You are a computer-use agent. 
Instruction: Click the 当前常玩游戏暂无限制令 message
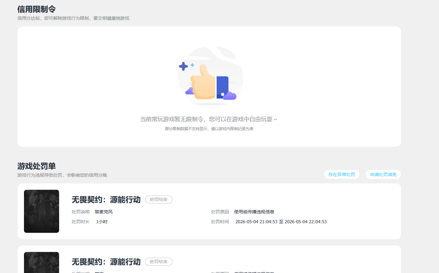[x=209, y=119]
